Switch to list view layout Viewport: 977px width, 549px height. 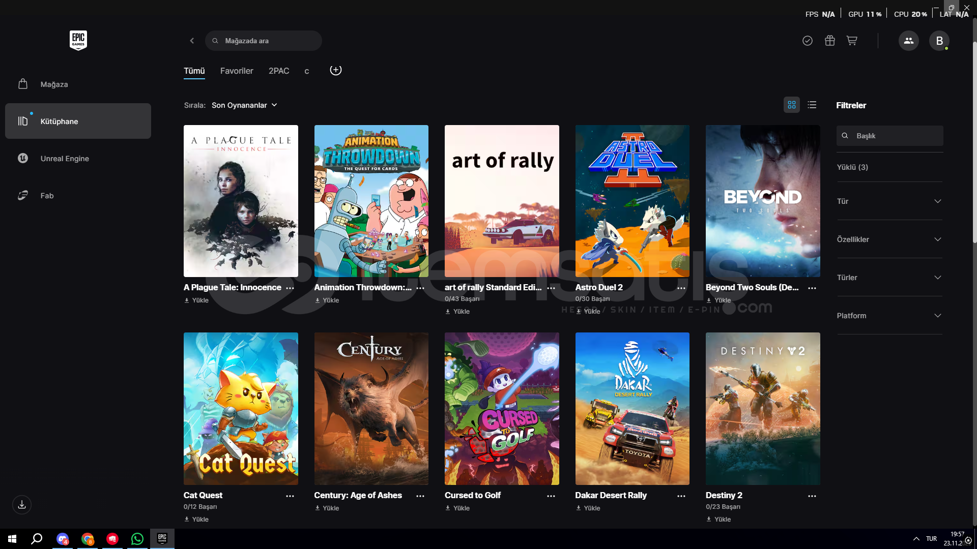812,105
